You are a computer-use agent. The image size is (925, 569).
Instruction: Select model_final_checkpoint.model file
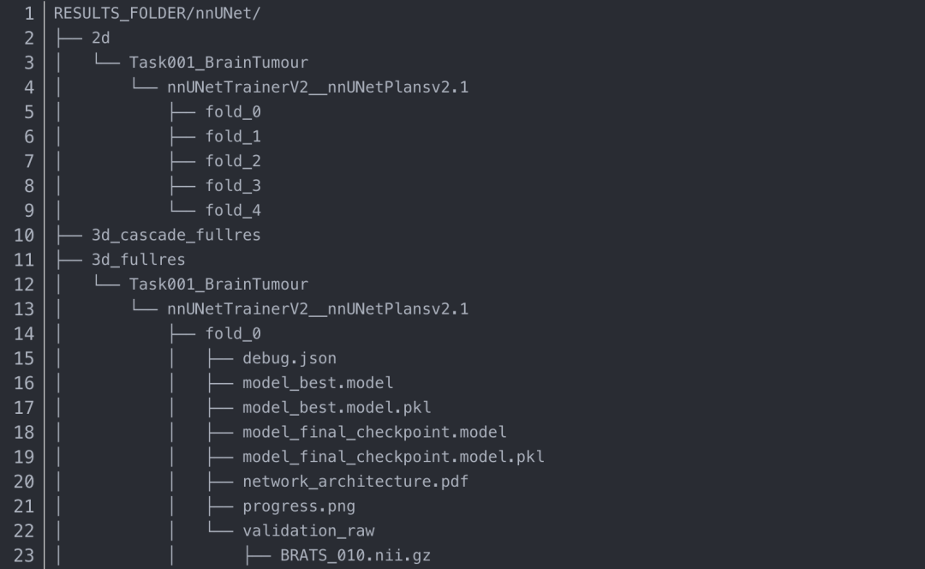click(x=374, y=432)
